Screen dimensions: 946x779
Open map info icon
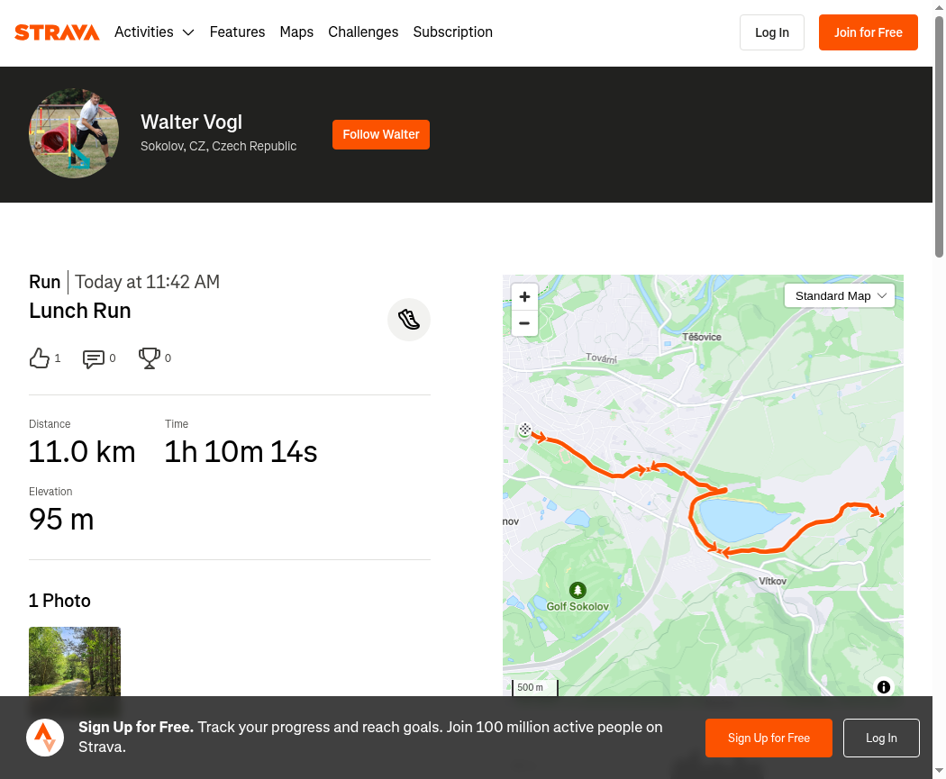[883, 687]
